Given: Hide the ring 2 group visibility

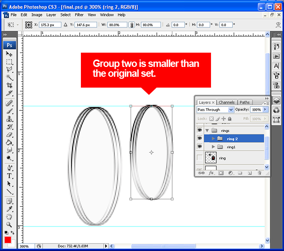Looking at the screenshot, I should 200,138.
